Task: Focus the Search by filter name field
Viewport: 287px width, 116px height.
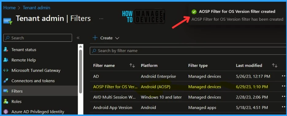Action: 188,51
